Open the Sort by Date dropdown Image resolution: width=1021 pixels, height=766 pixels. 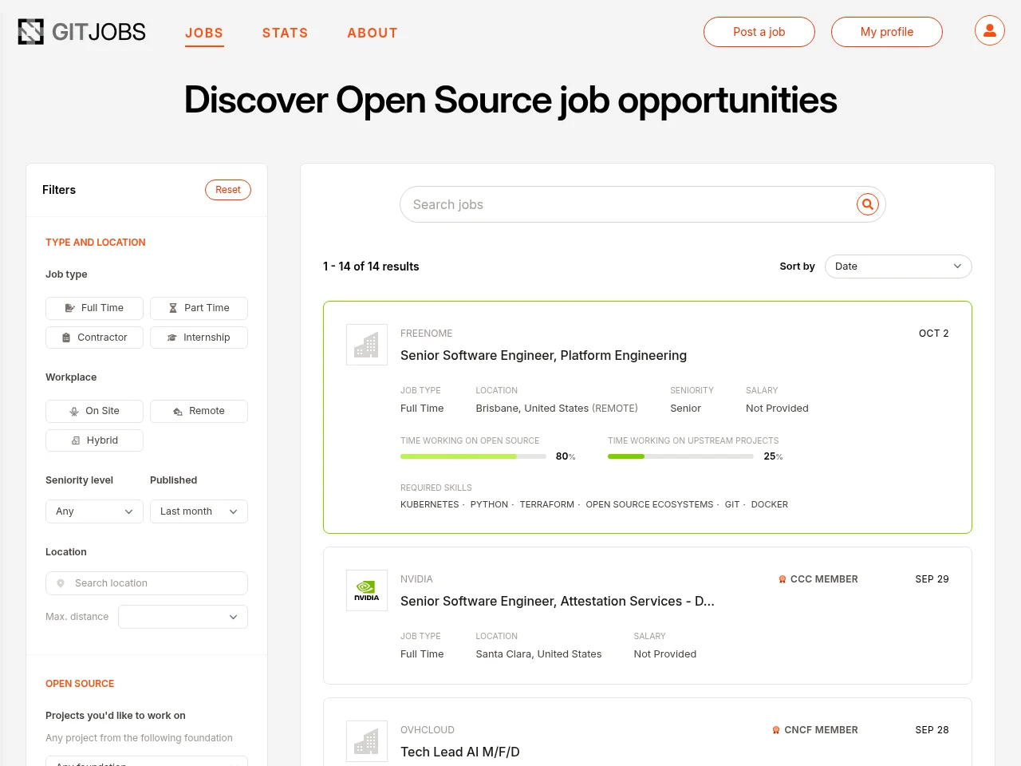898,267
